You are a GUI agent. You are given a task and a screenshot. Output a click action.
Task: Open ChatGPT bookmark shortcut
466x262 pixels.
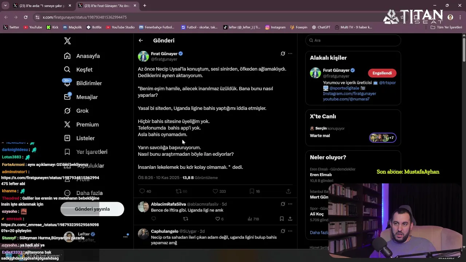321,27
